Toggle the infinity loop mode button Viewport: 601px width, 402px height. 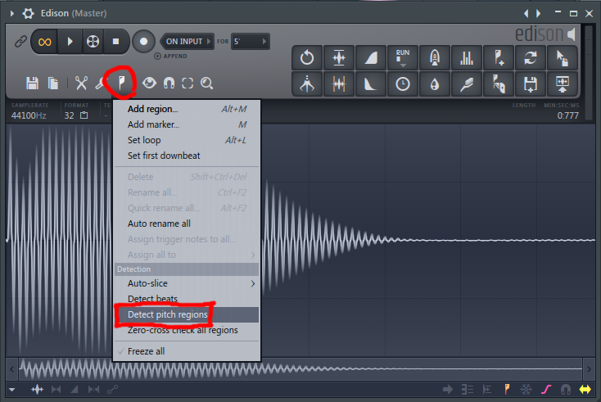[x=47, y=41]
